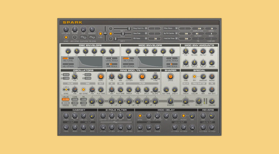Viewport: 279px width, 154px height.
Task: Click the LFO PHASE knob
Action: tap(75, 29)
